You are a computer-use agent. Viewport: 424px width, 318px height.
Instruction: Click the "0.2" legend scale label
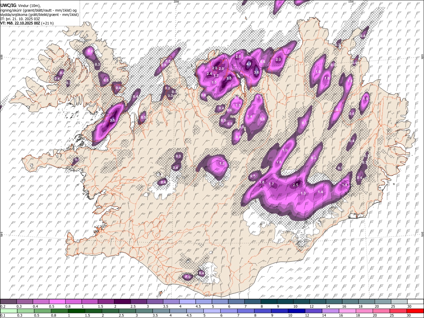pyautogui.click(x=3, y=306)
